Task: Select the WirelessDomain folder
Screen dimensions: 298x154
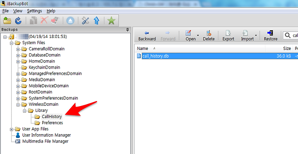Action: click(x=43, y=104)
